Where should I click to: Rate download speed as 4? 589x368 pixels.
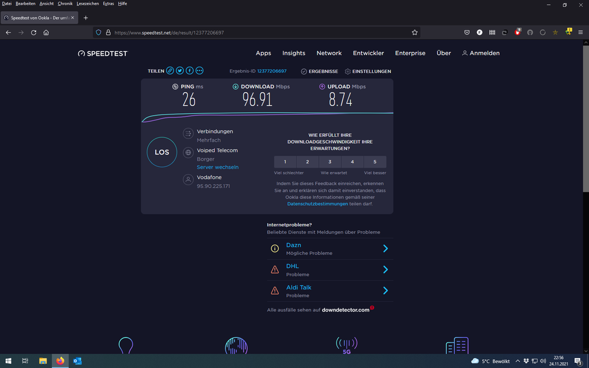click(x=352, y=162)
